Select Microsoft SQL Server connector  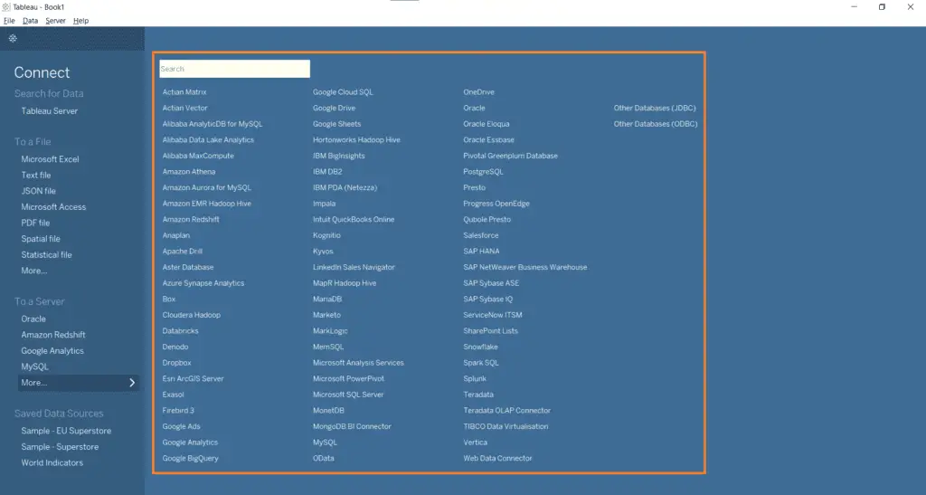[x=348, y=395]
